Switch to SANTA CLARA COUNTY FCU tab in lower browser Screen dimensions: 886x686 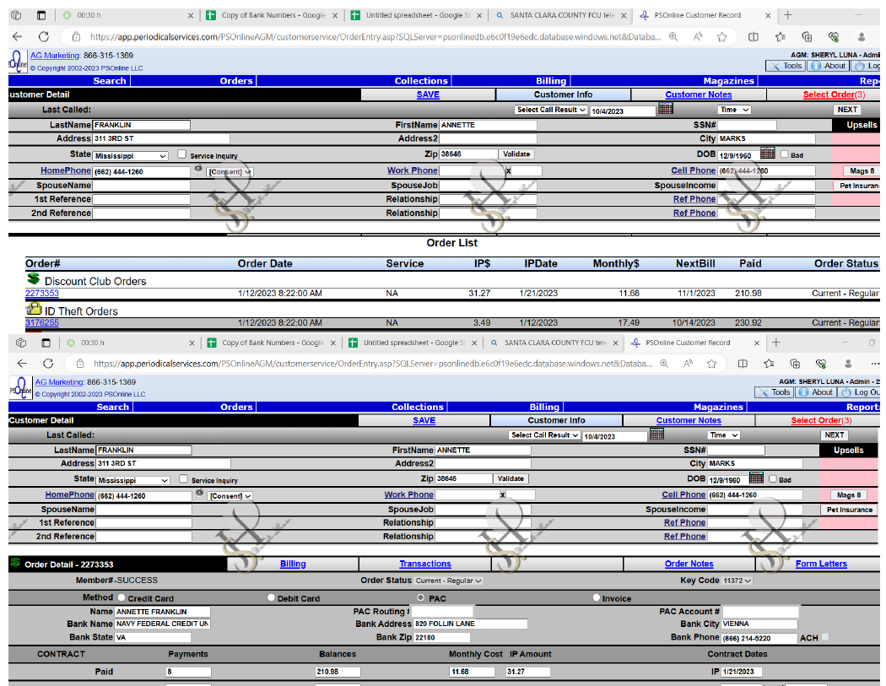point(555,343)
